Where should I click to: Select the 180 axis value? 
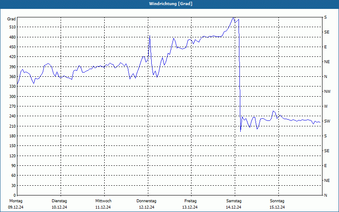[x=13, y=136]
